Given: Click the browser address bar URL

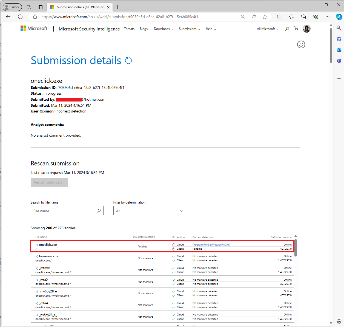Looking at the screenshot, I should (x=120, y=17).
